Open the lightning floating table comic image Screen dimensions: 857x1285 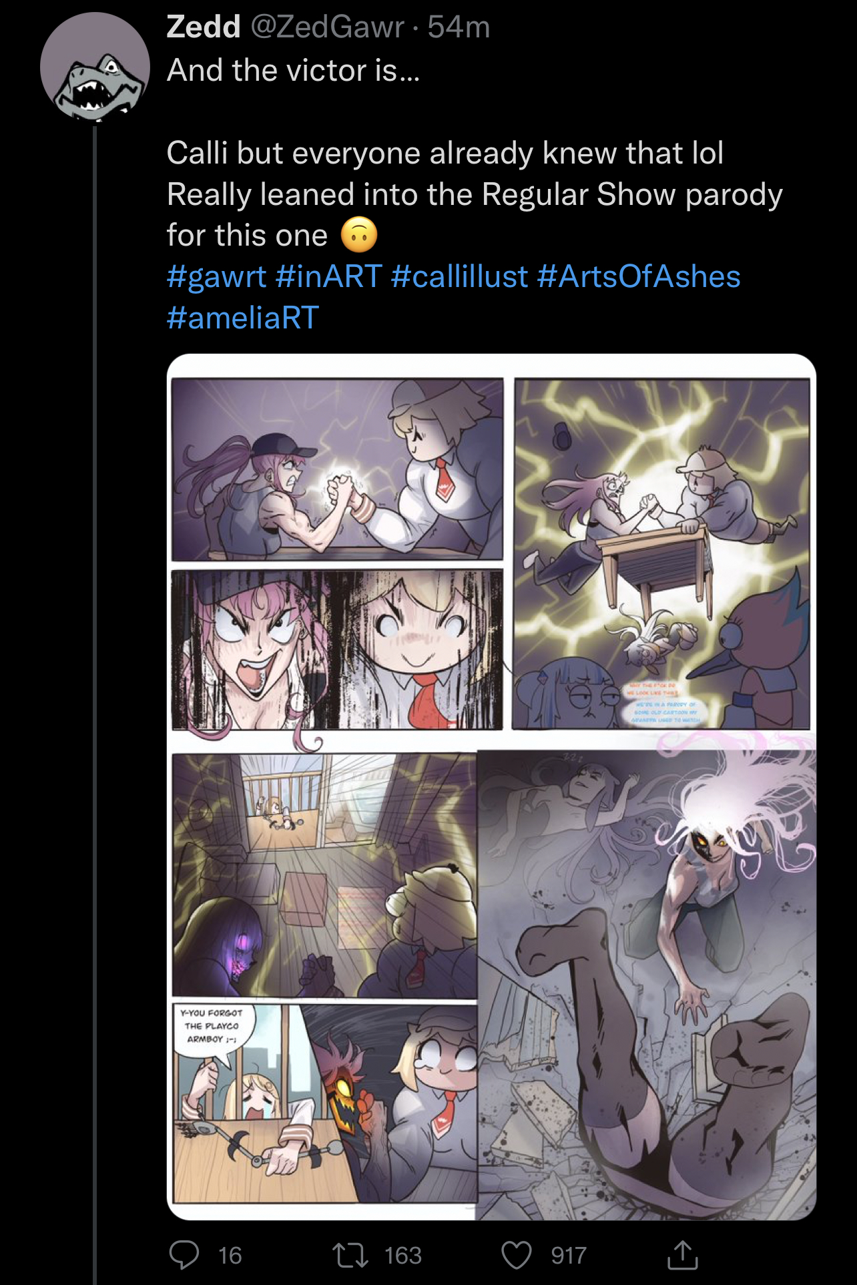[661, 554]
